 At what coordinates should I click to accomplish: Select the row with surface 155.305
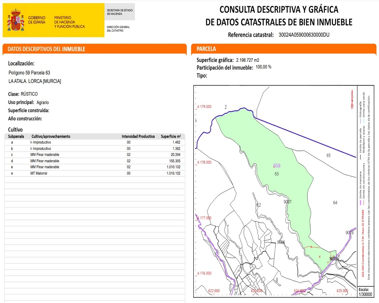[94, 161]
